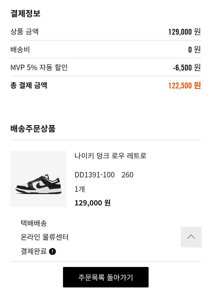Select the shoe size 260 text

[x=128, y=175]
